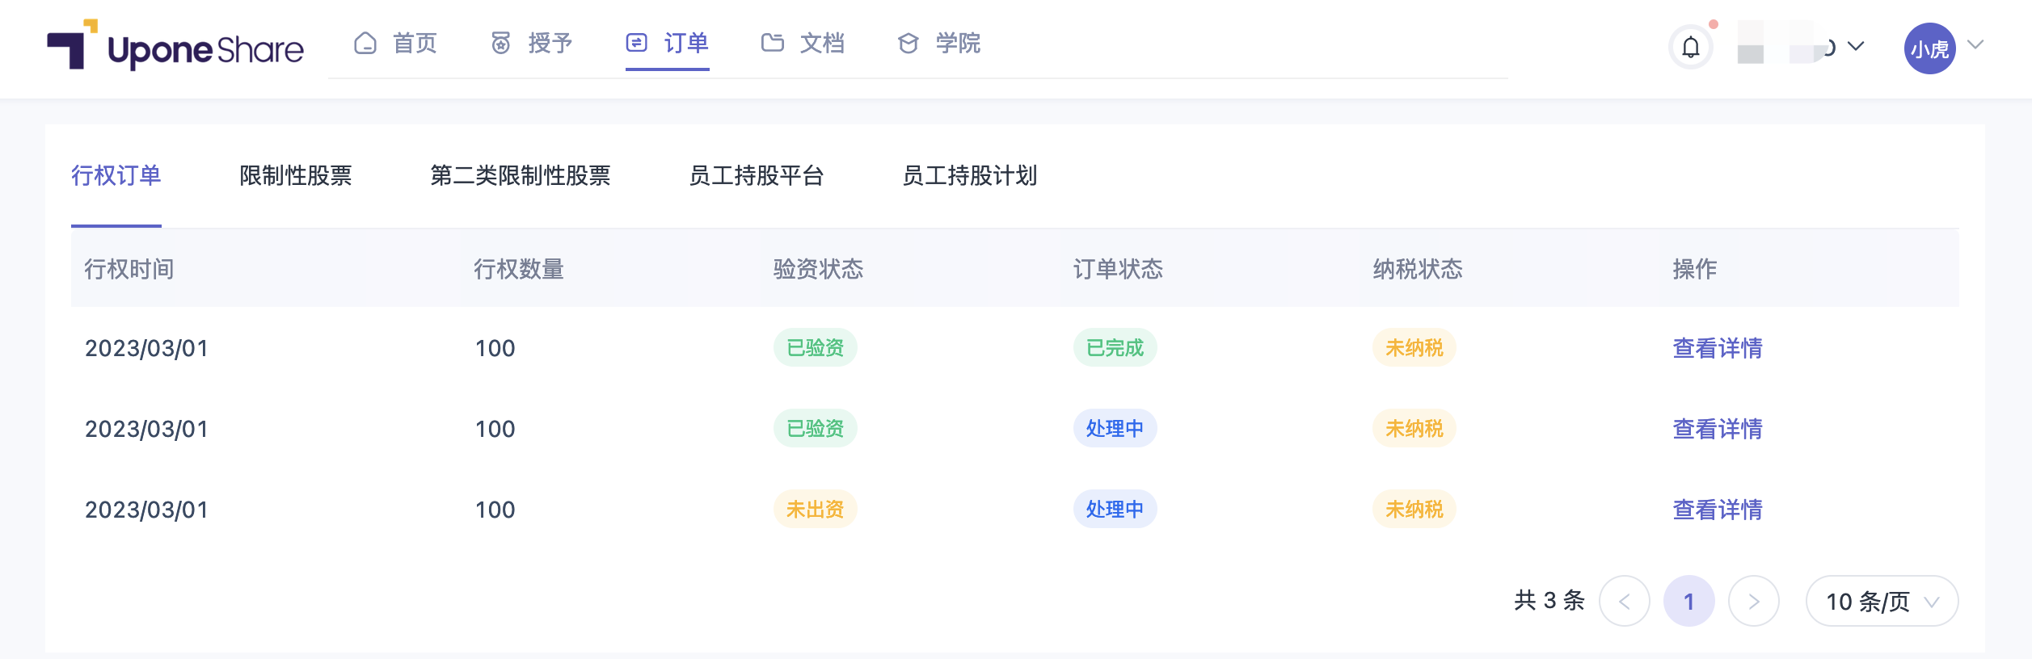Go to the next page arrow
The height and width of the screenshot is (659, 2032).
(x=1754, y=601)
